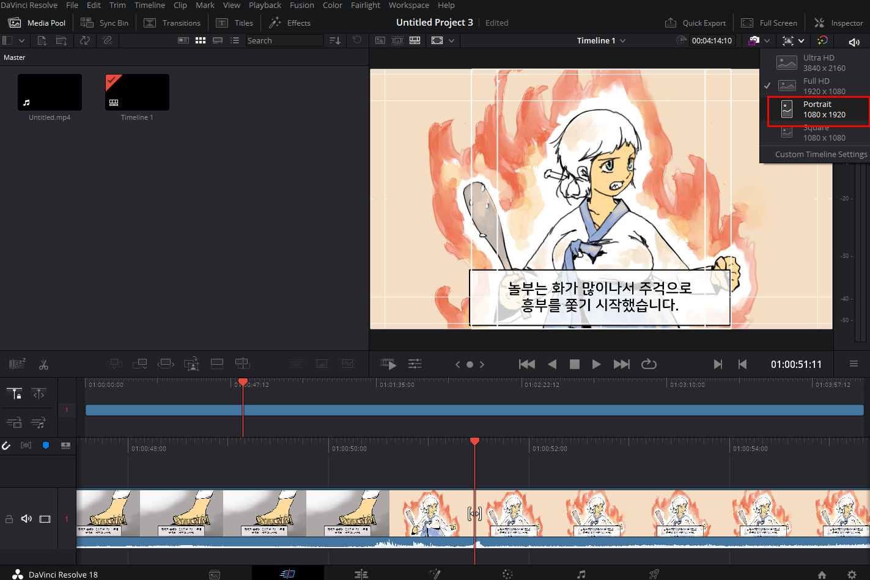
Task: Open the Boring Detector tool
Action: [18, 364]
